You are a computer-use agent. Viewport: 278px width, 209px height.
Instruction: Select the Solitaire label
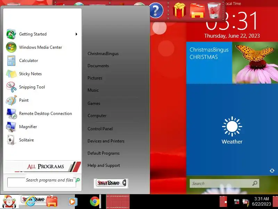click(26, 140)
